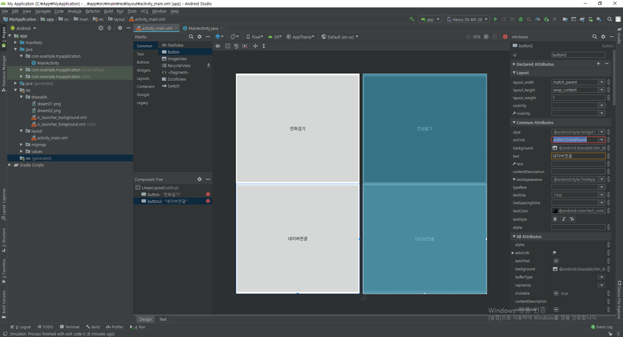Open the Refactor menu

point(92,11)
